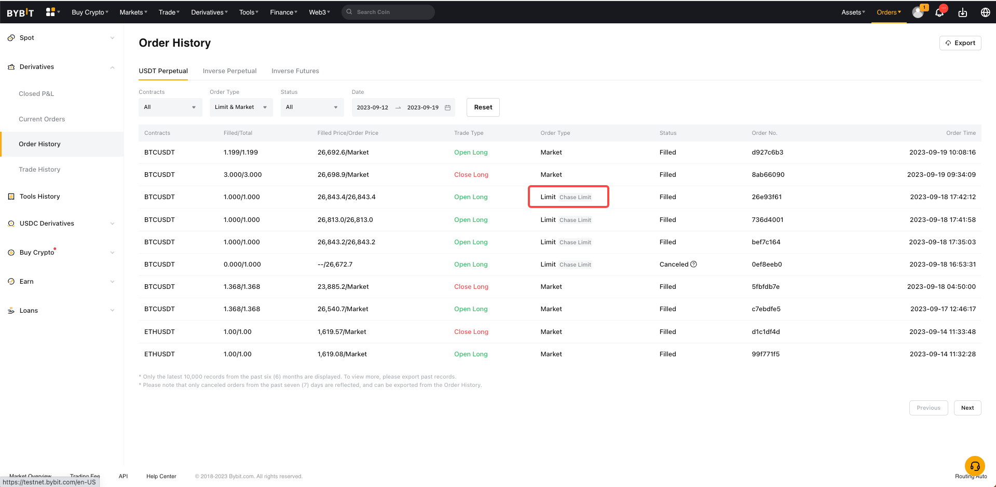
Task: Open the notifications bell
Action: point(939,12)
